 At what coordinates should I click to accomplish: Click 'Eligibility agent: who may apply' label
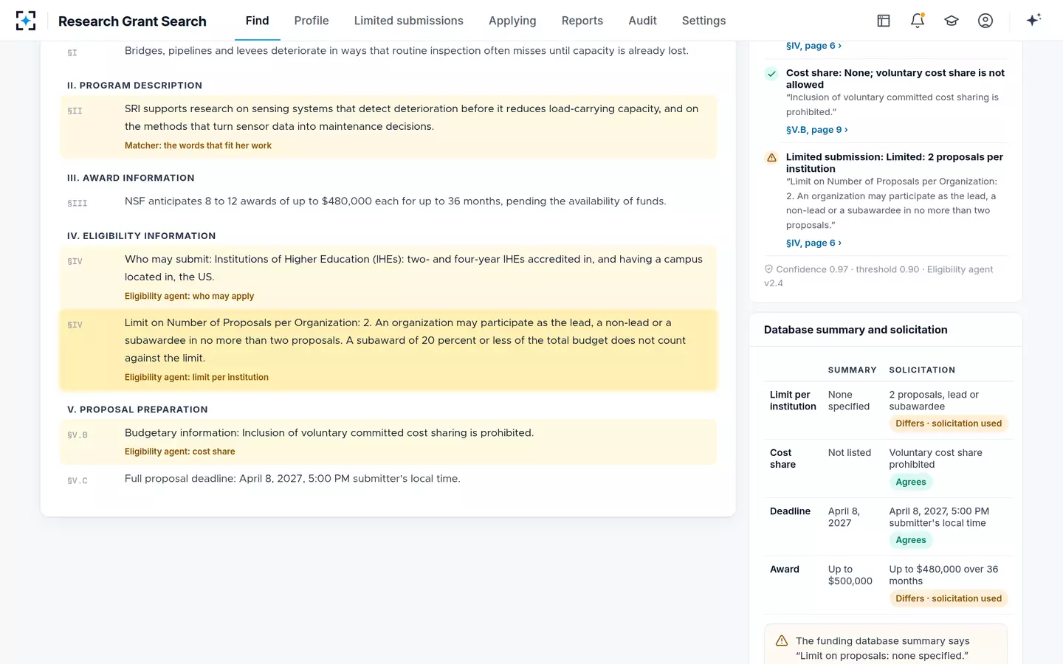[189, 297]
